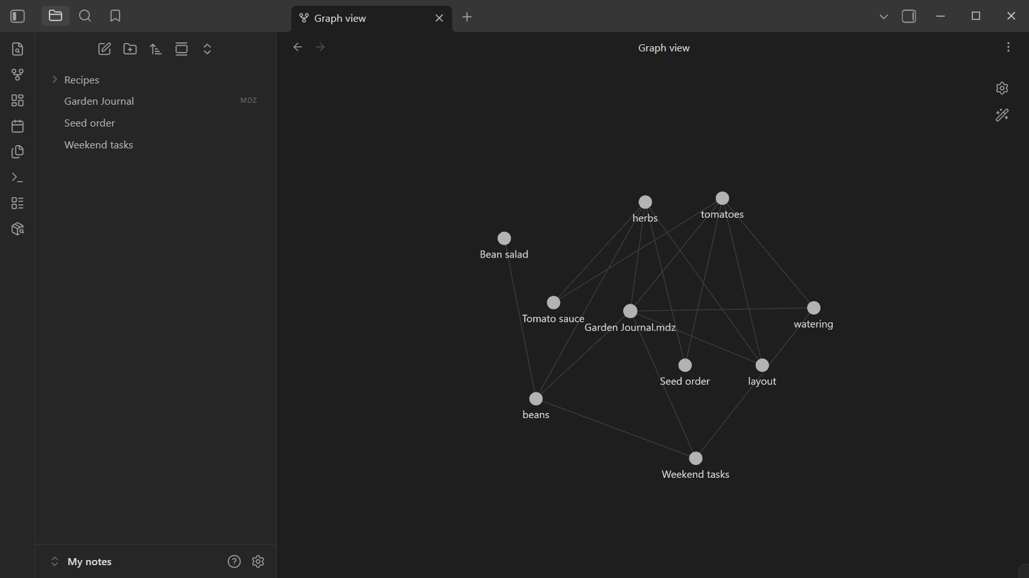Create a new note
1029x578 pixels.
[x=104, y=49]
